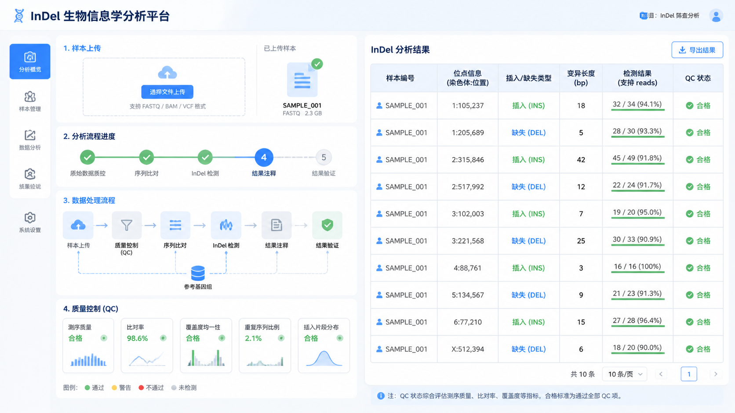This screenshot has width=735, height=413.
Task: Open the 插入片段分布 QC card
Action: (324, 345)
